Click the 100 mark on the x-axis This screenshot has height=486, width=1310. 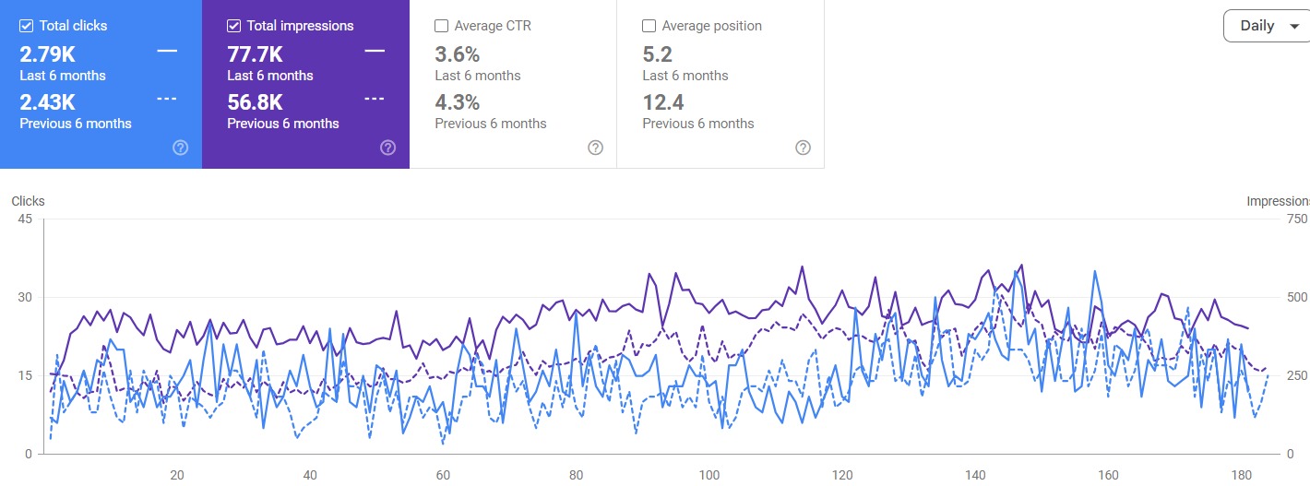pyautogui.click(x=709, y=475)
